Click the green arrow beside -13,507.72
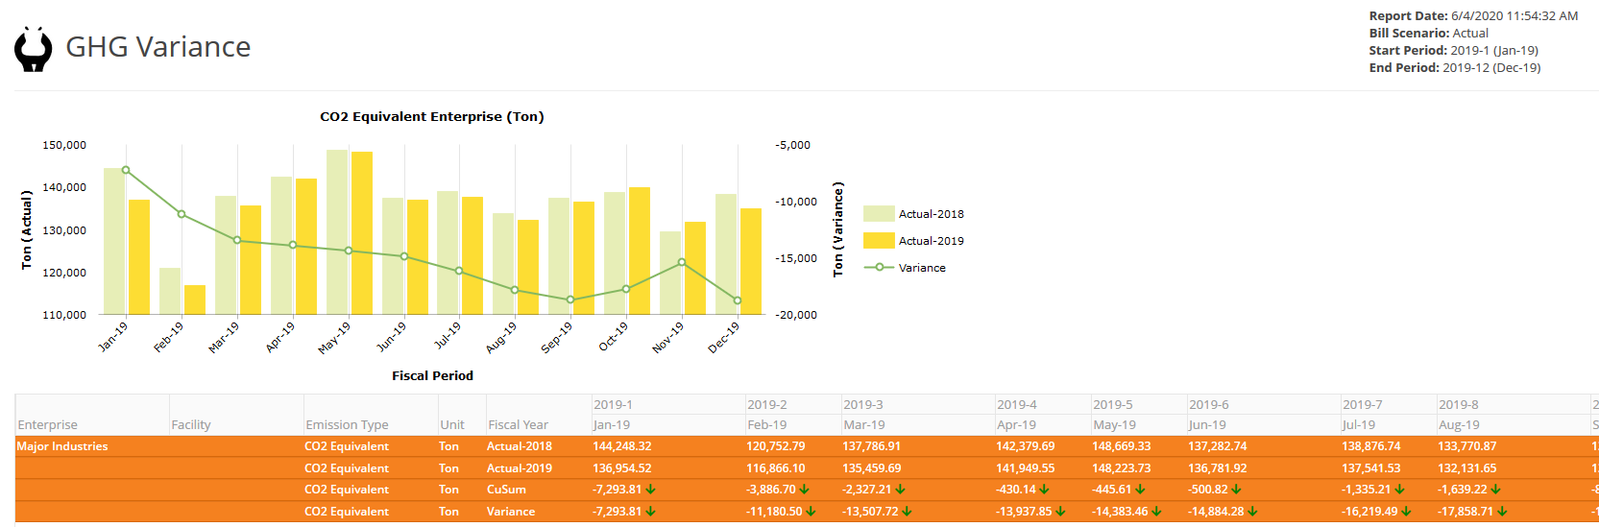The width and height of the screenshot is (1599, 527). click(908, 512)
